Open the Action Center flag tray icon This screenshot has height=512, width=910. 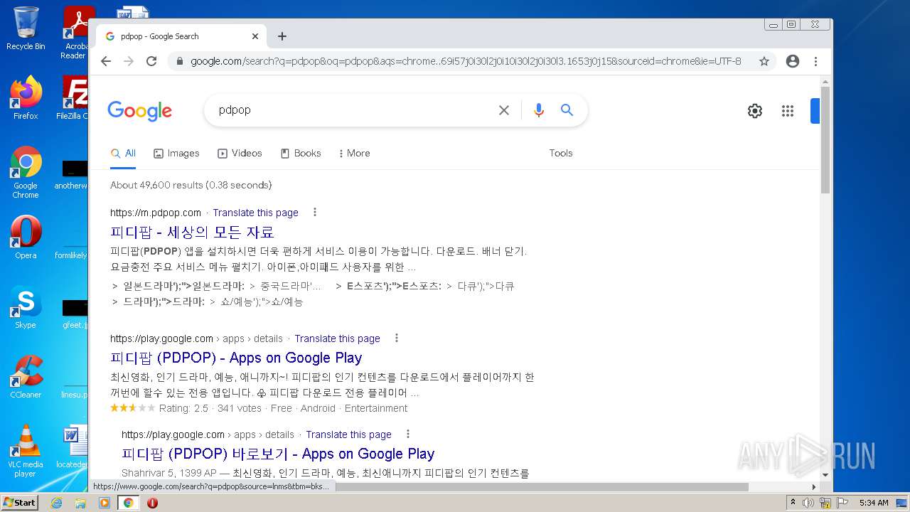coord(842,503)
